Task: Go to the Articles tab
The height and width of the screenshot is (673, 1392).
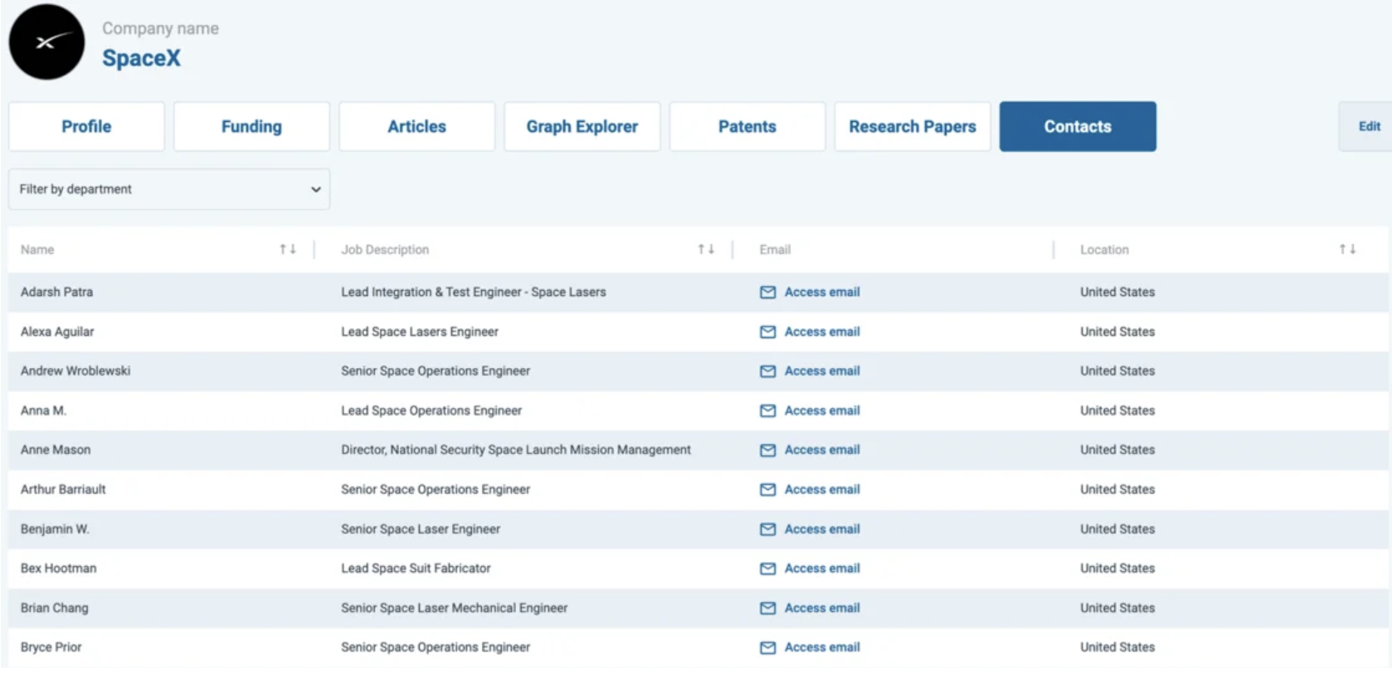Action: click(416, 127)
